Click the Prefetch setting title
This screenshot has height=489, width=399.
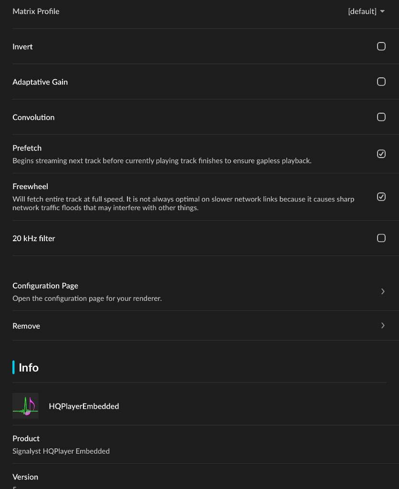[x=27, y=148]
